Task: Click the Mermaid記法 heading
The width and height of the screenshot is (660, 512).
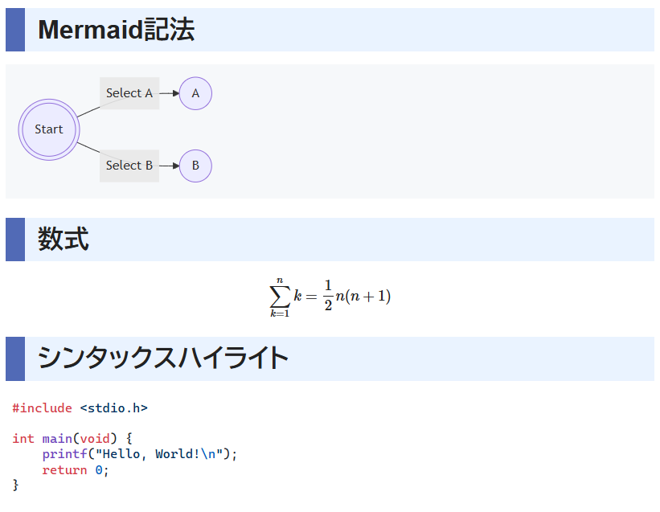Action: 117,30
